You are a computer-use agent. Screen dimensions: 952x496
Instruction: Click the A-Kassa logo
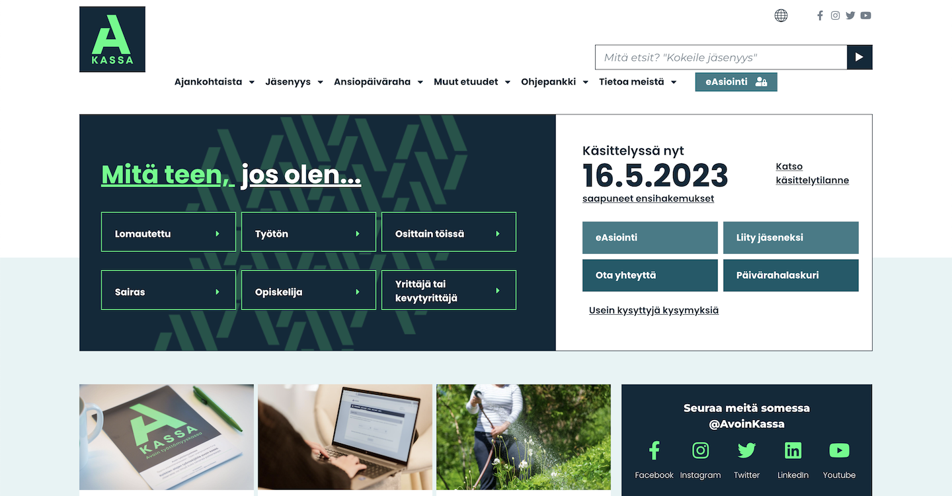pyautogui.click(x=112, y=39)
